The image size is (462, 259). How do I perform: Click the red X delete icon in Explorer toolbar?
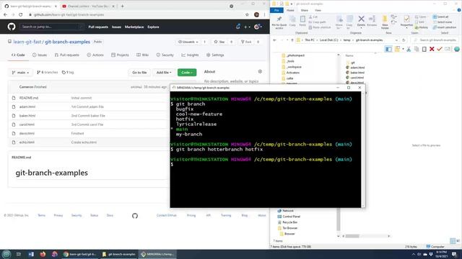click(432, 49)
